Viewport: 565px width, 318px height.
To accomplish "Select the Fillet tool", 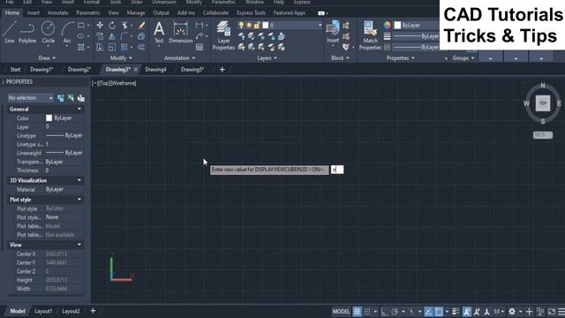I will 124,36.
